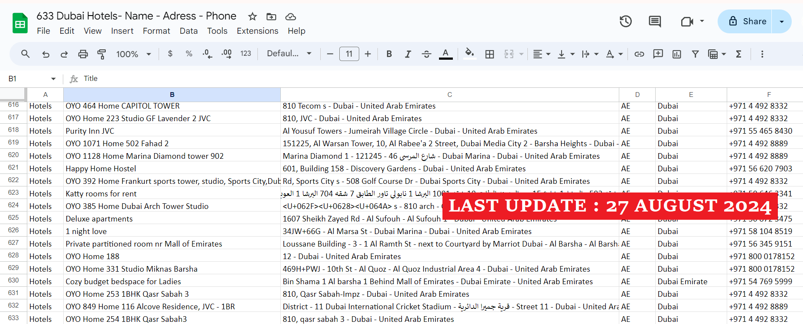This screenshot has height=324, width=803.
Task: Click the spreadsheet title text
Action: pyautogui.click(x=136, y=16)
